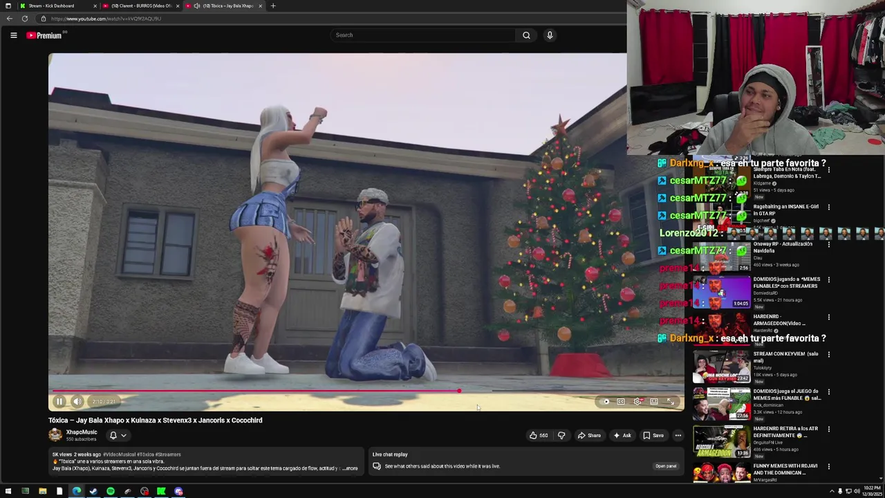Open Oneway RP - Actualización Navideña title
Viewport: 885px width, 498px height.
[783, 248]
